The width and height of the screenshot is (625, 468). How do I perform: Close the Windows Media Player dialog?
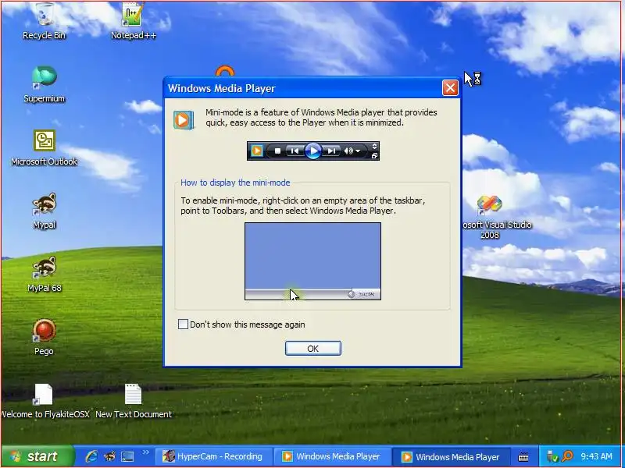tap(450, 88)
